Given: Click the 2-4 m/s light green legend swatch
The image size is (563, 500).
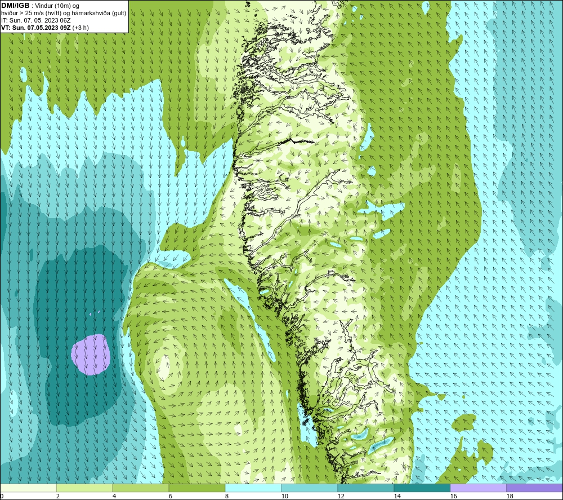Looking at the screenshot, I should click(84, 488).
